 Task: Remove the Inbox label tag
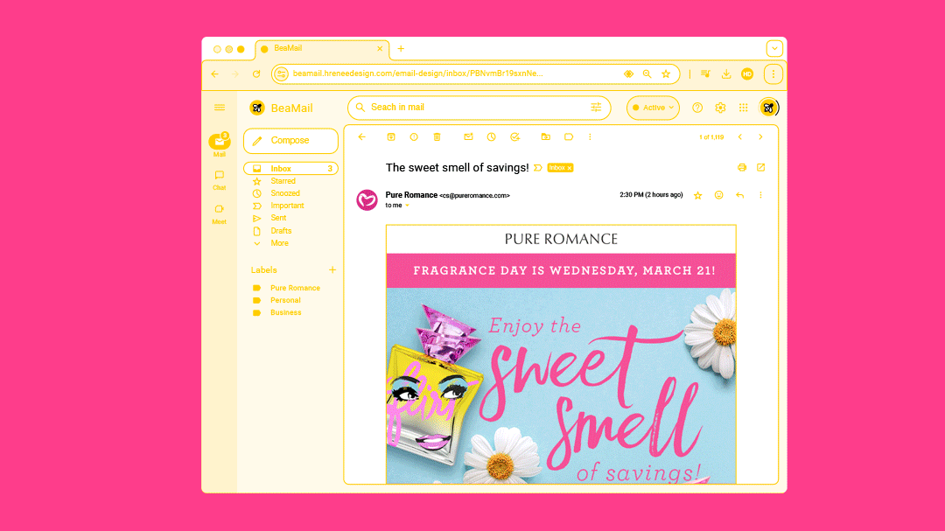(570, 168)
